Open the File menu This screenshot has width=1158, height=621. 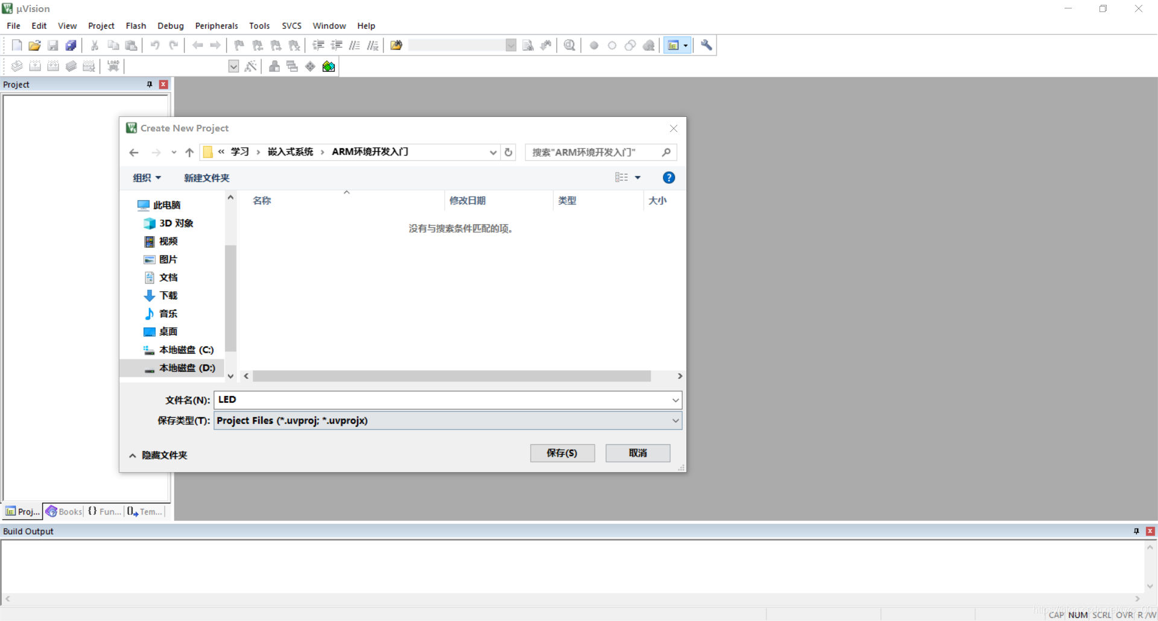[x=13, y=26]
